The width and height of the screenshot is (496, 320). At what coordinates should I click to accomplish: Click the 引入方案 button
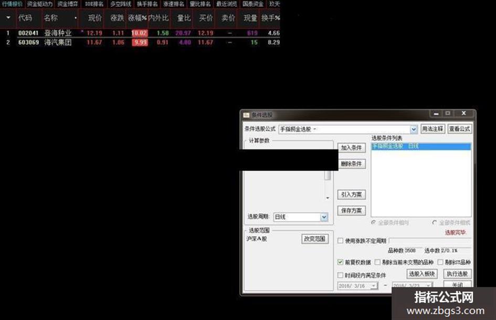click(x=351, y=194)
